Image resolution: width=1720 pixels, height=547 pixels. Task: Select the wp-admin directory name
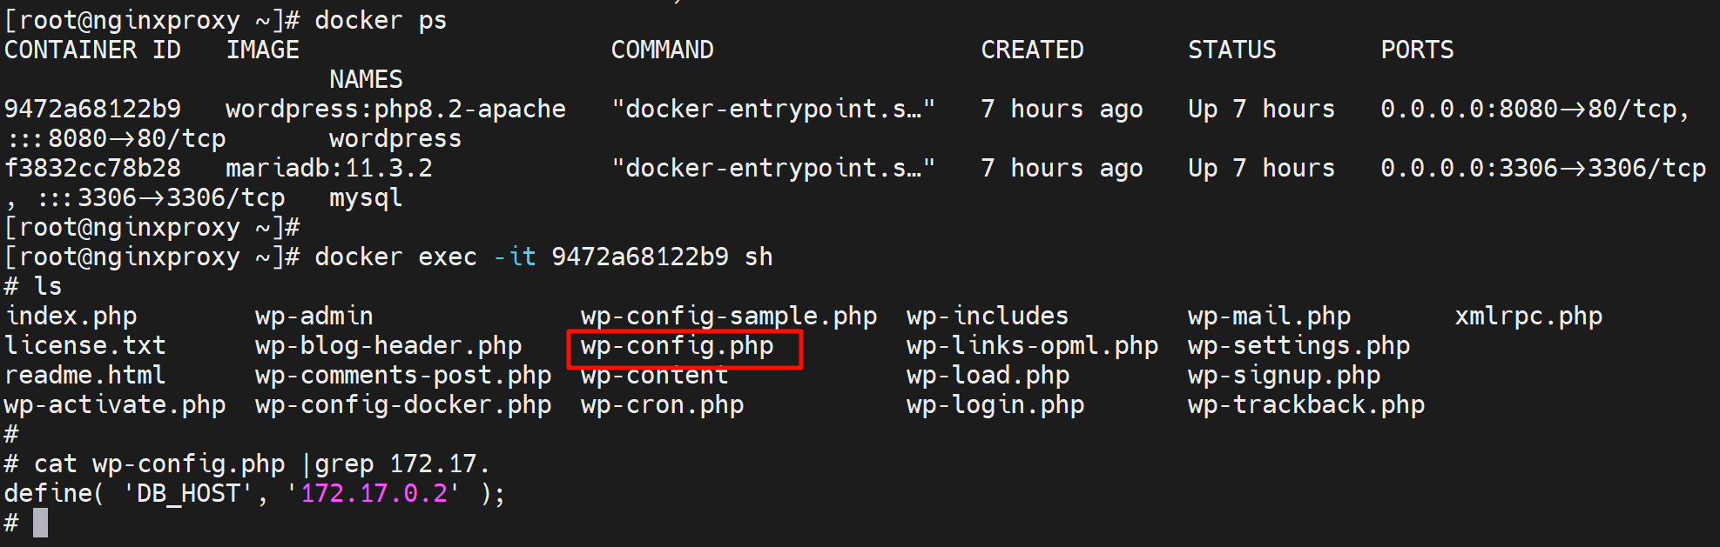(x=314, y=317)
